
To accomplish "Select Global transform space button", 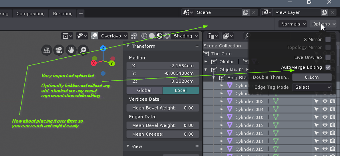I will point(144,90).
